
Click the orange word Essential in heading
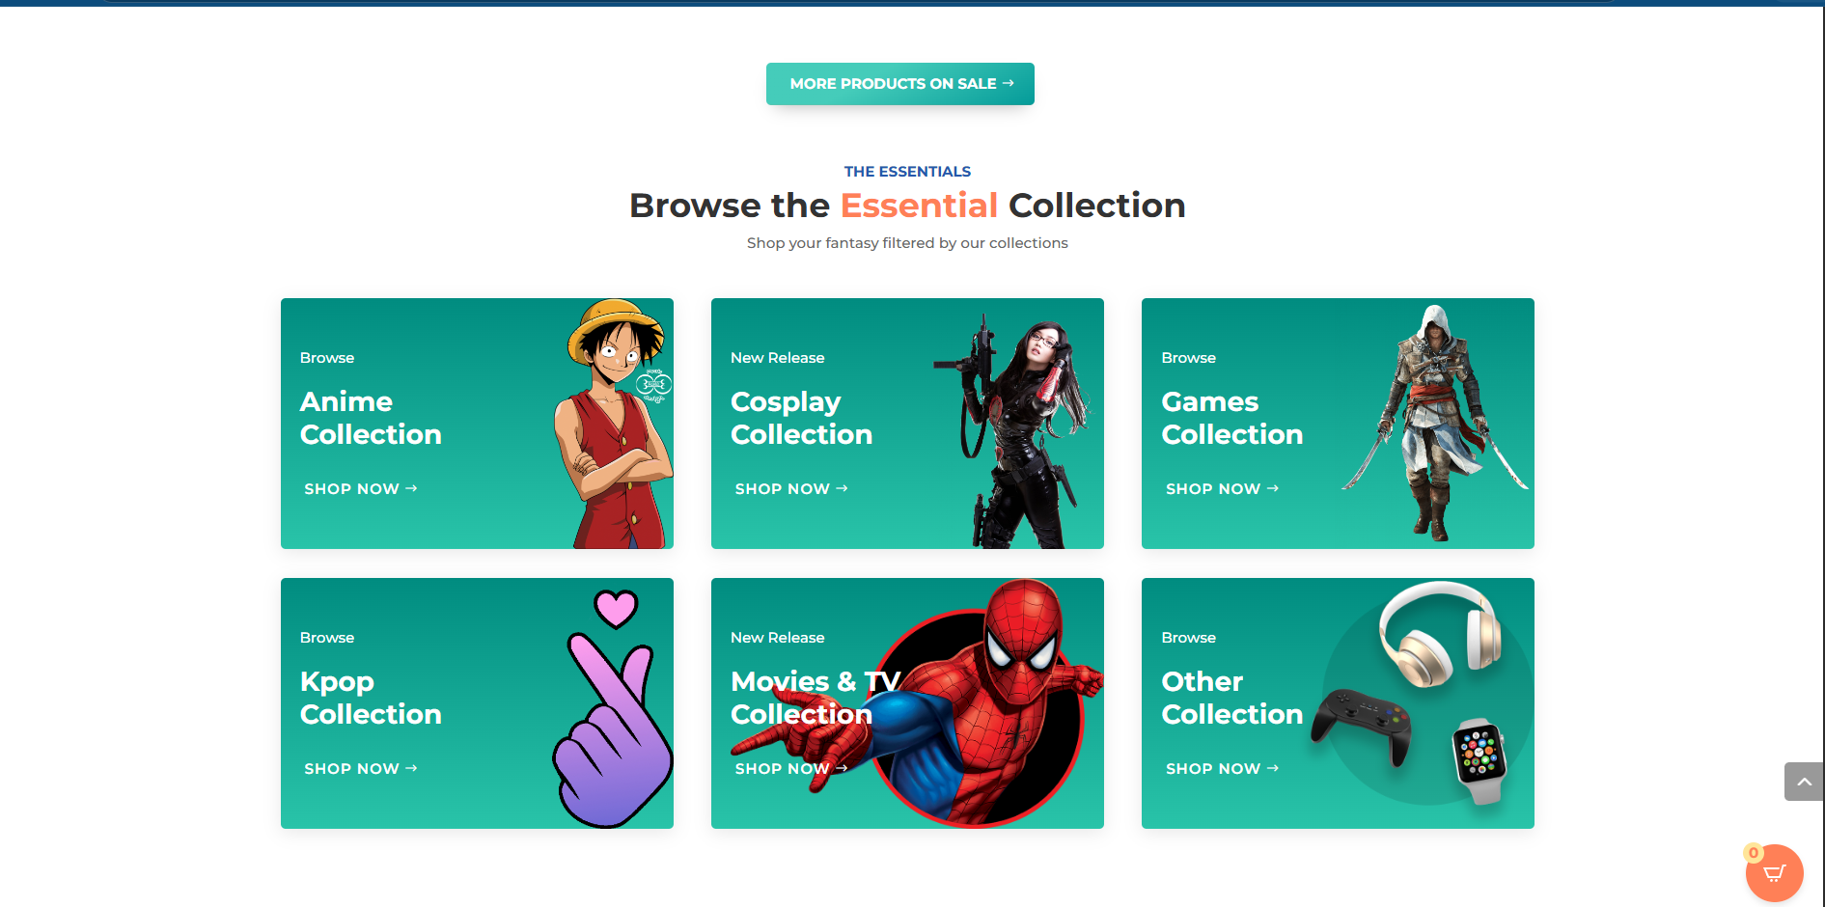pyautogui.click(x=919, y=206)
